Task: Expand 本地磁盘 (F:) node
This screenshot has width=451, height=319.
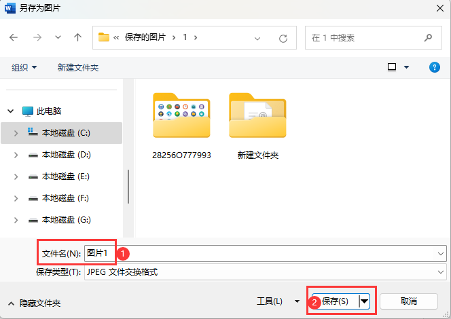Action: click(16, 198)
